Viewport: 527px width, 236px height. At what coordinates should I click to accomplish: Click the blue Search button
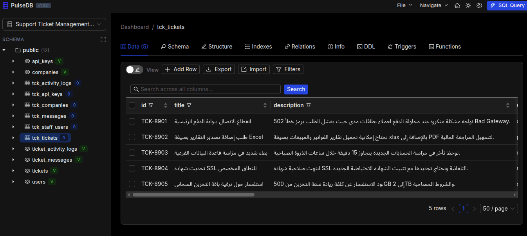[x=296, y=89]
